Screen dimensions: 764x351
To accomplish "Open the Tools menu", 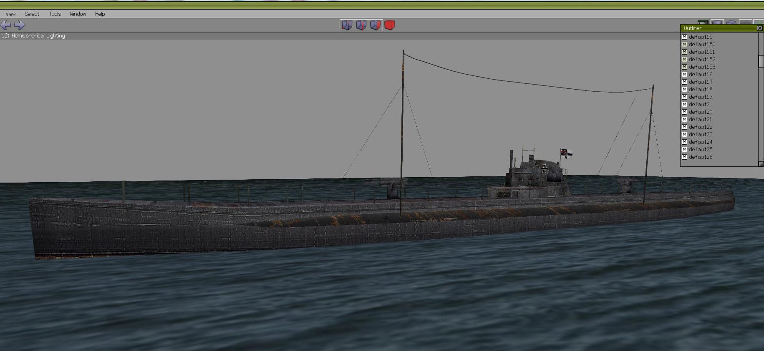I will tap(55, 14).
